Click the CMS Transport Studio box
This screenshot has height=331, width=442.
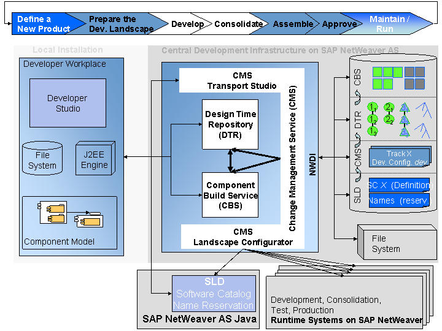coord(242,80)
